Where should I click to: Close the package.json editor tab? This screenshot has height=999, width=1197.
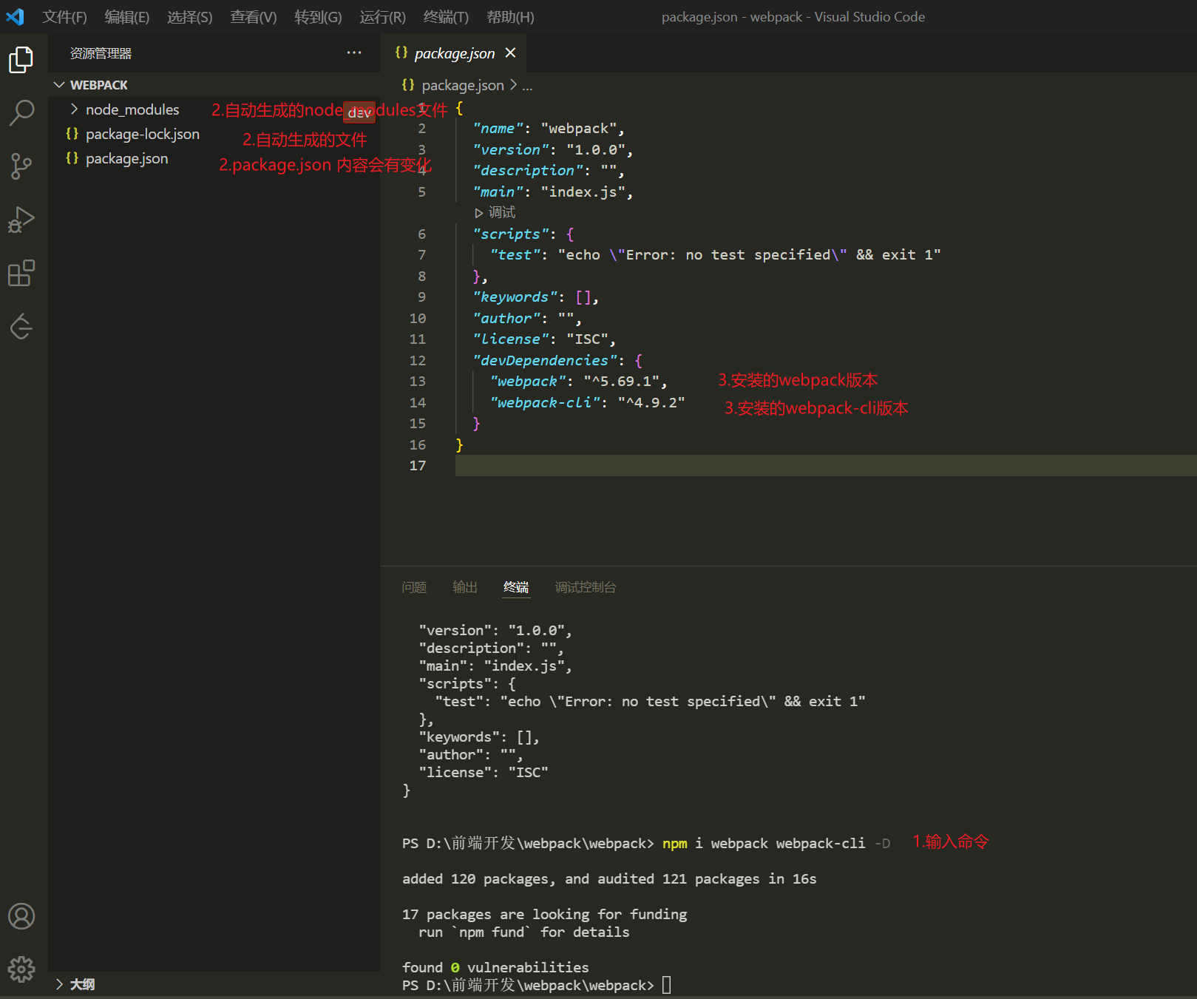pyautogui.click(x=510, y=53)
